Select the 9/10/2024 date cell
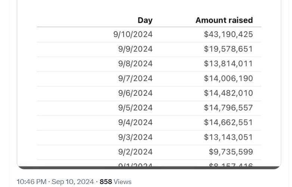 [133, 35]
